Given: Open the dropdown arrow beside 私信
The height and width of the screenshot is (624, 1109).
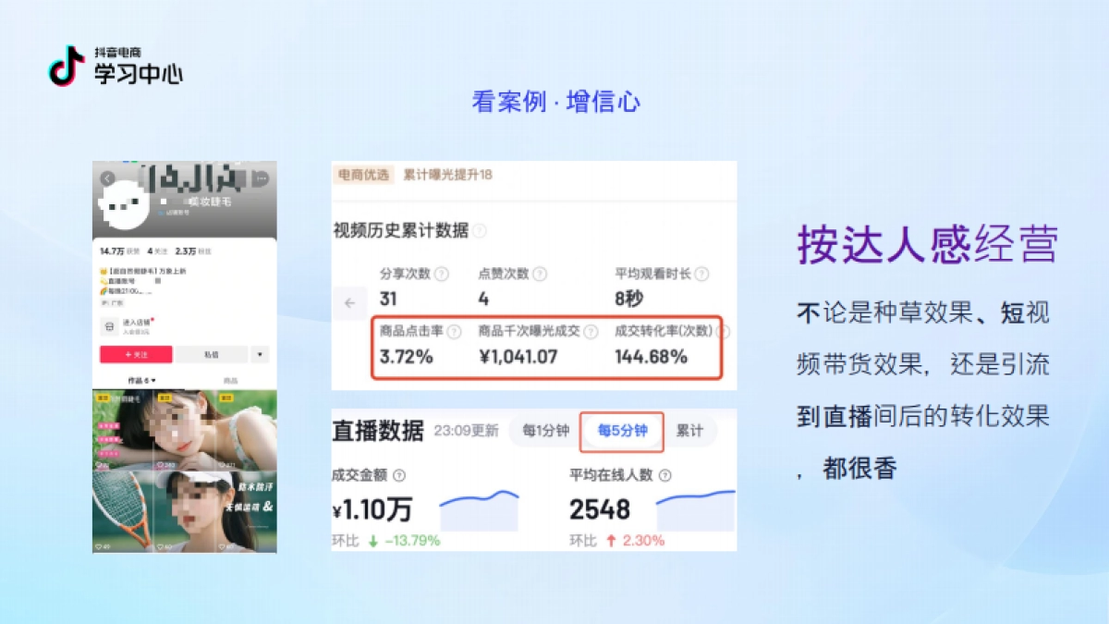Looking at the screenshot, I should click(x=260, y=354).
